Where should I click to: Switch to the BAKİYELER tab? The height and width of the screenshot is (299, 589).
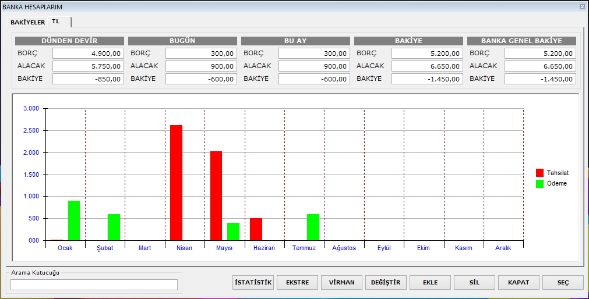point(27,22)
